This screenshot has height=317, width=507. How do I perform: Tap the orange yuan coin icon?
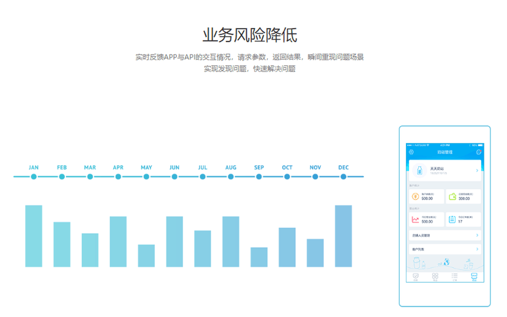[x=416, y=196]
